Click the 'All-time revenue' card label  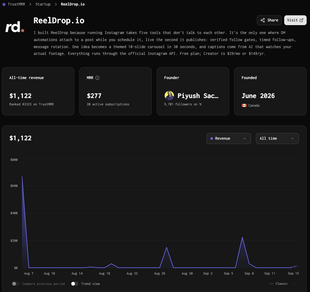coord(26,78)
